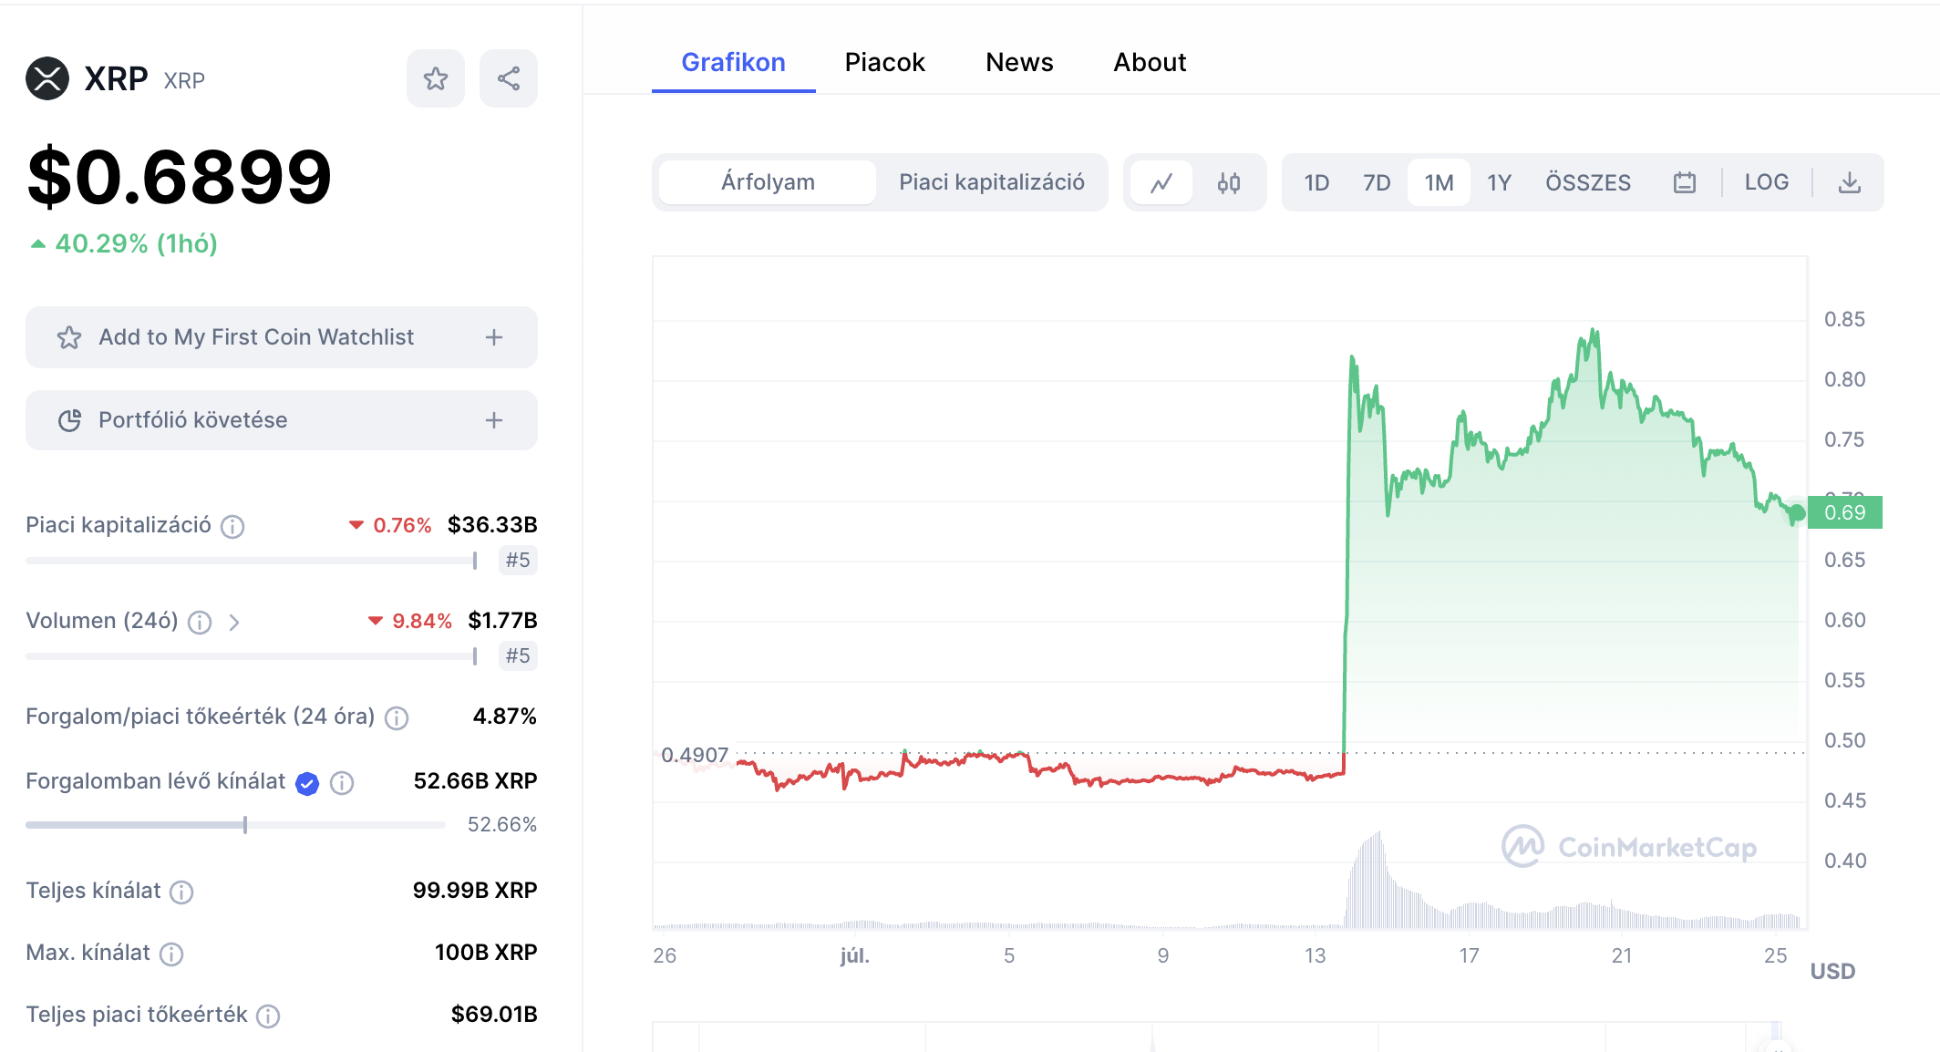Image resolution: width=1940 pixels, height=1052 pixels.
Task: Set chart range to 1Y
Action: coord(1500,182)
